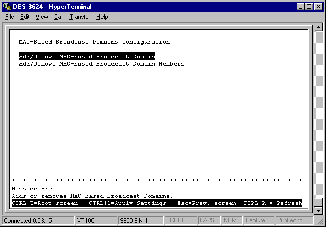Open the Edit menu

pos(25,17)
